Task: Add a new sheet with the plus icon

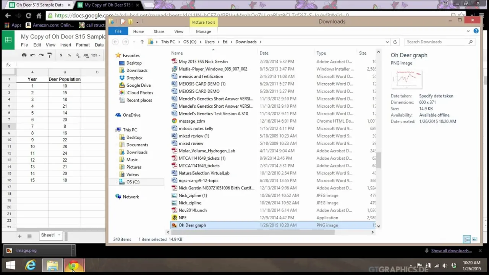Action: pos(19,236)
